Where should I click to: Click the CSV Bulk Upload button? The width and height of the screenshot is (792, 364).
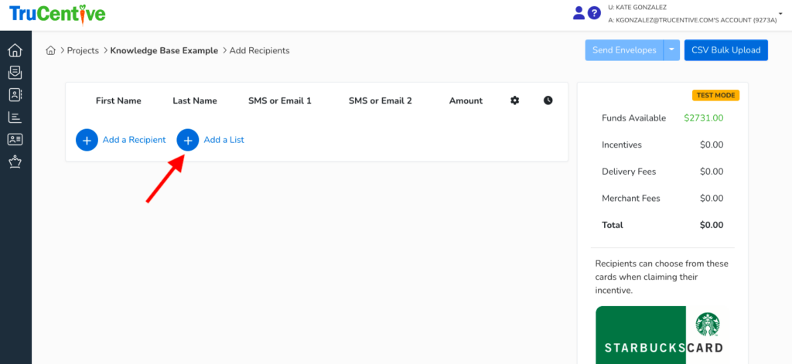pyautogui.click(x=725, y=50)
